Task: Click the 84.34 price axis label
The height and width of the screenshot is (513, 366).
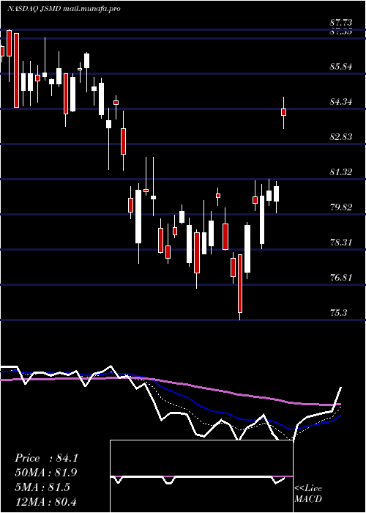Action: click(341, 102)
